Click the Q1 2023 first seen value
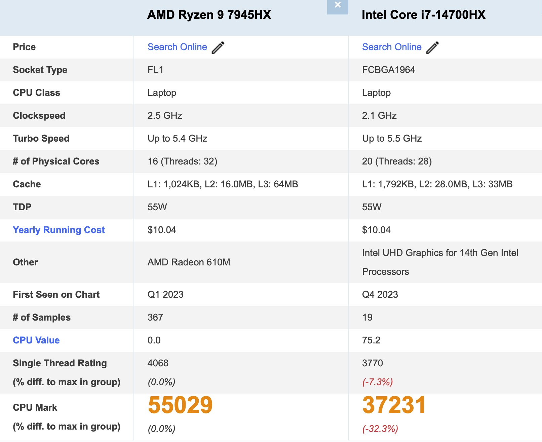542x442 pixels. [x=165, y=295]
